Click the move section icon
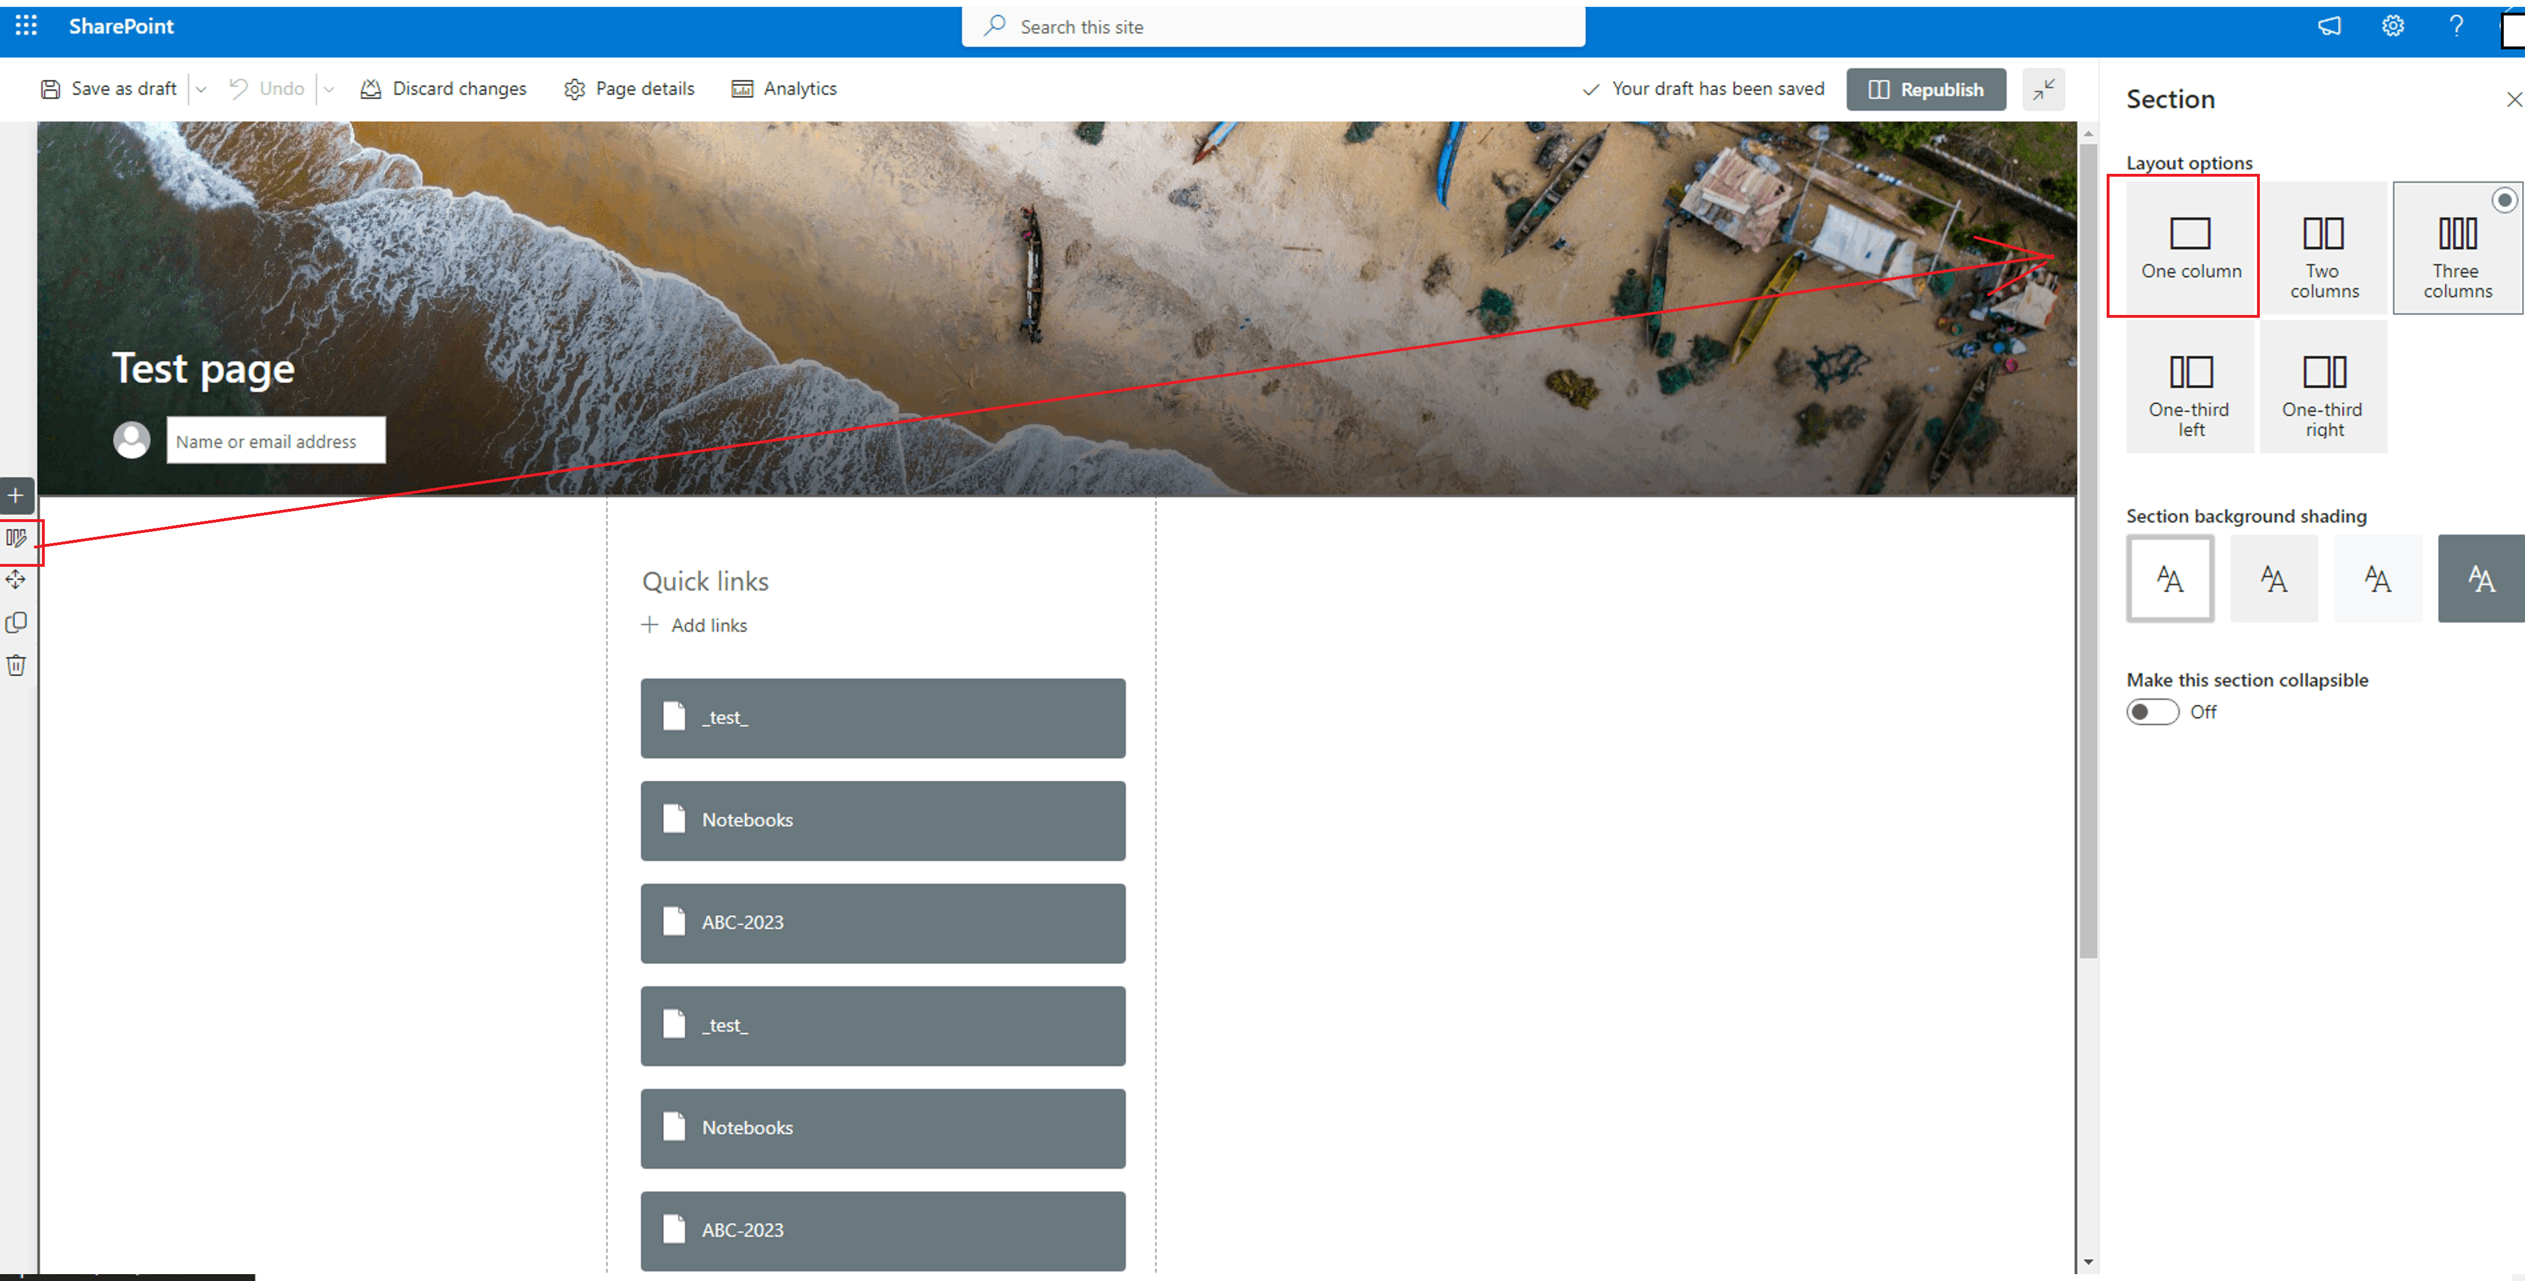The image size is (2525, 1281). coord(17,580)
